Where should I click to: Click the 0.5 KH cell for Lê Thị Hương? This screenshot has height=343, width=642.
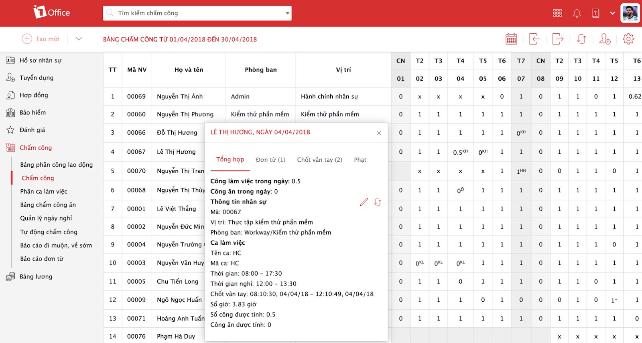coord(460,152)
